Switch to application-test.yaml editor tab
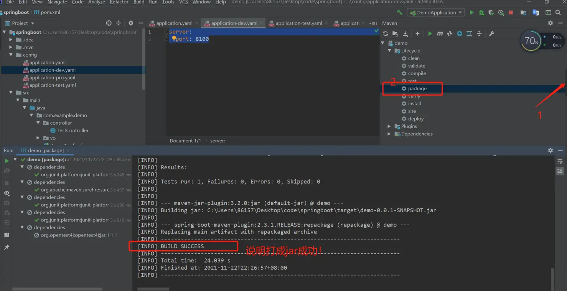Screen dimensions: 567x291 pos(298,23)
